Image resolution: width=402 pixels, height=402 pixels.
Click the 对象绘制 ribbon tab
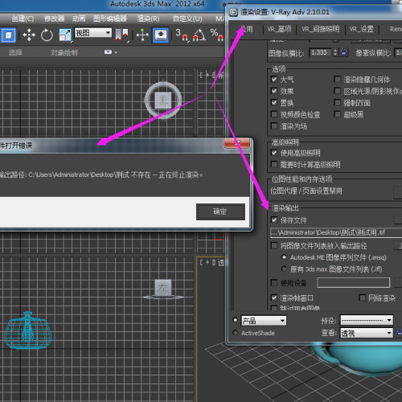click(64, 52)
